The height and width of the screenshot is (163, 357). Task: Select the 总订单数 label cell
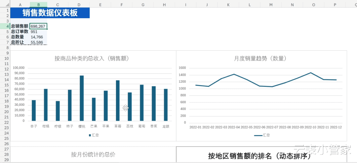point(20,32)
